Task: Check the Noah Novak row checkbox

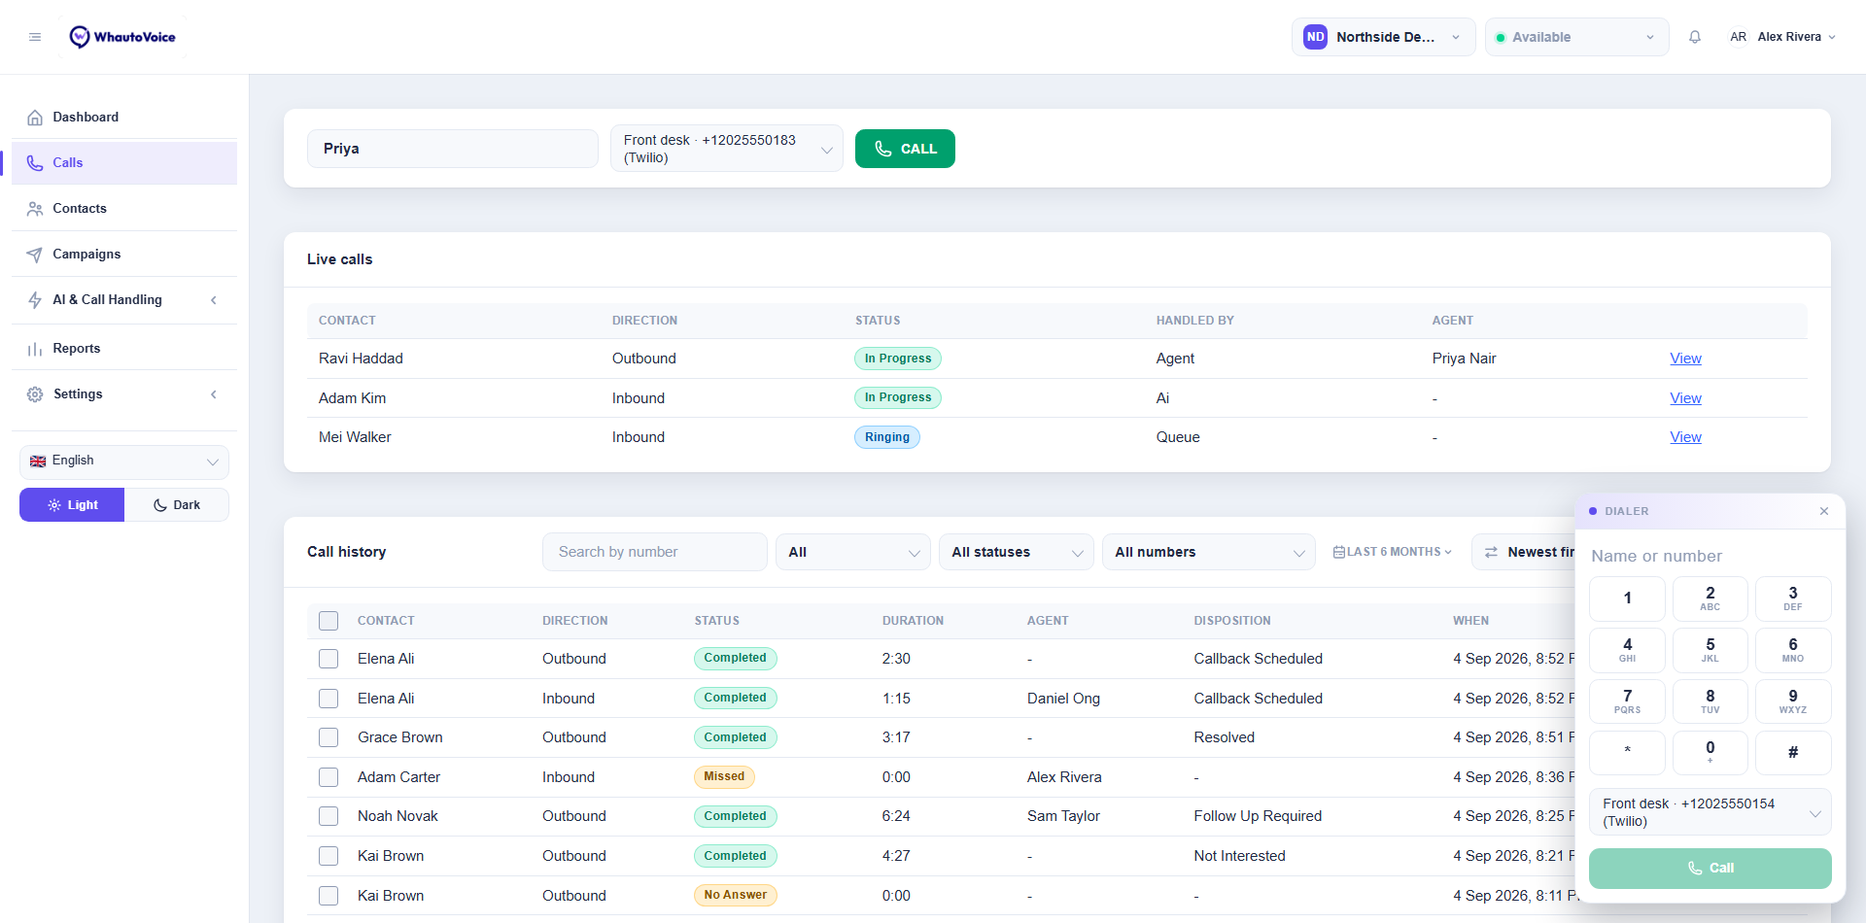Action: pos(328,816)
